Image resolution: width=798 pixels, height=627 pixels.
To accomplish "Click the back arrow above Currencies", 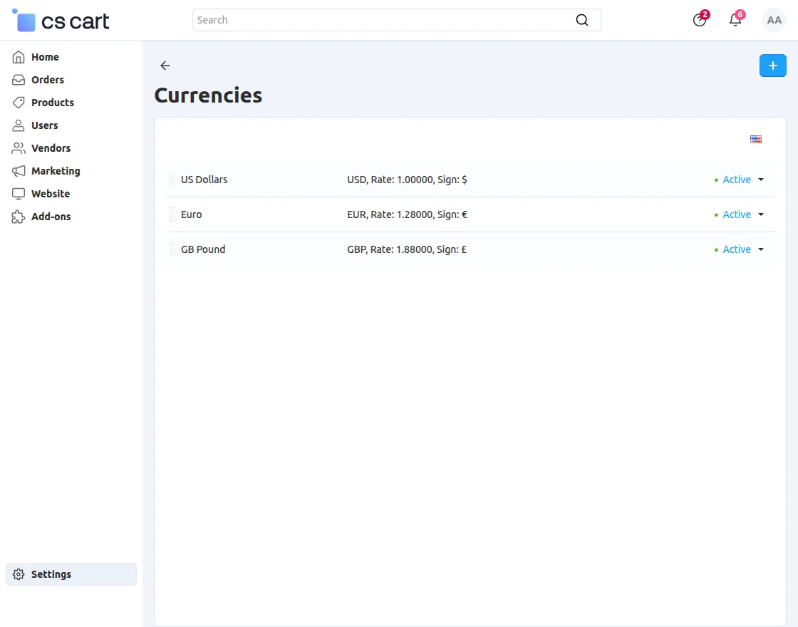I will click(x=165, y=65).
